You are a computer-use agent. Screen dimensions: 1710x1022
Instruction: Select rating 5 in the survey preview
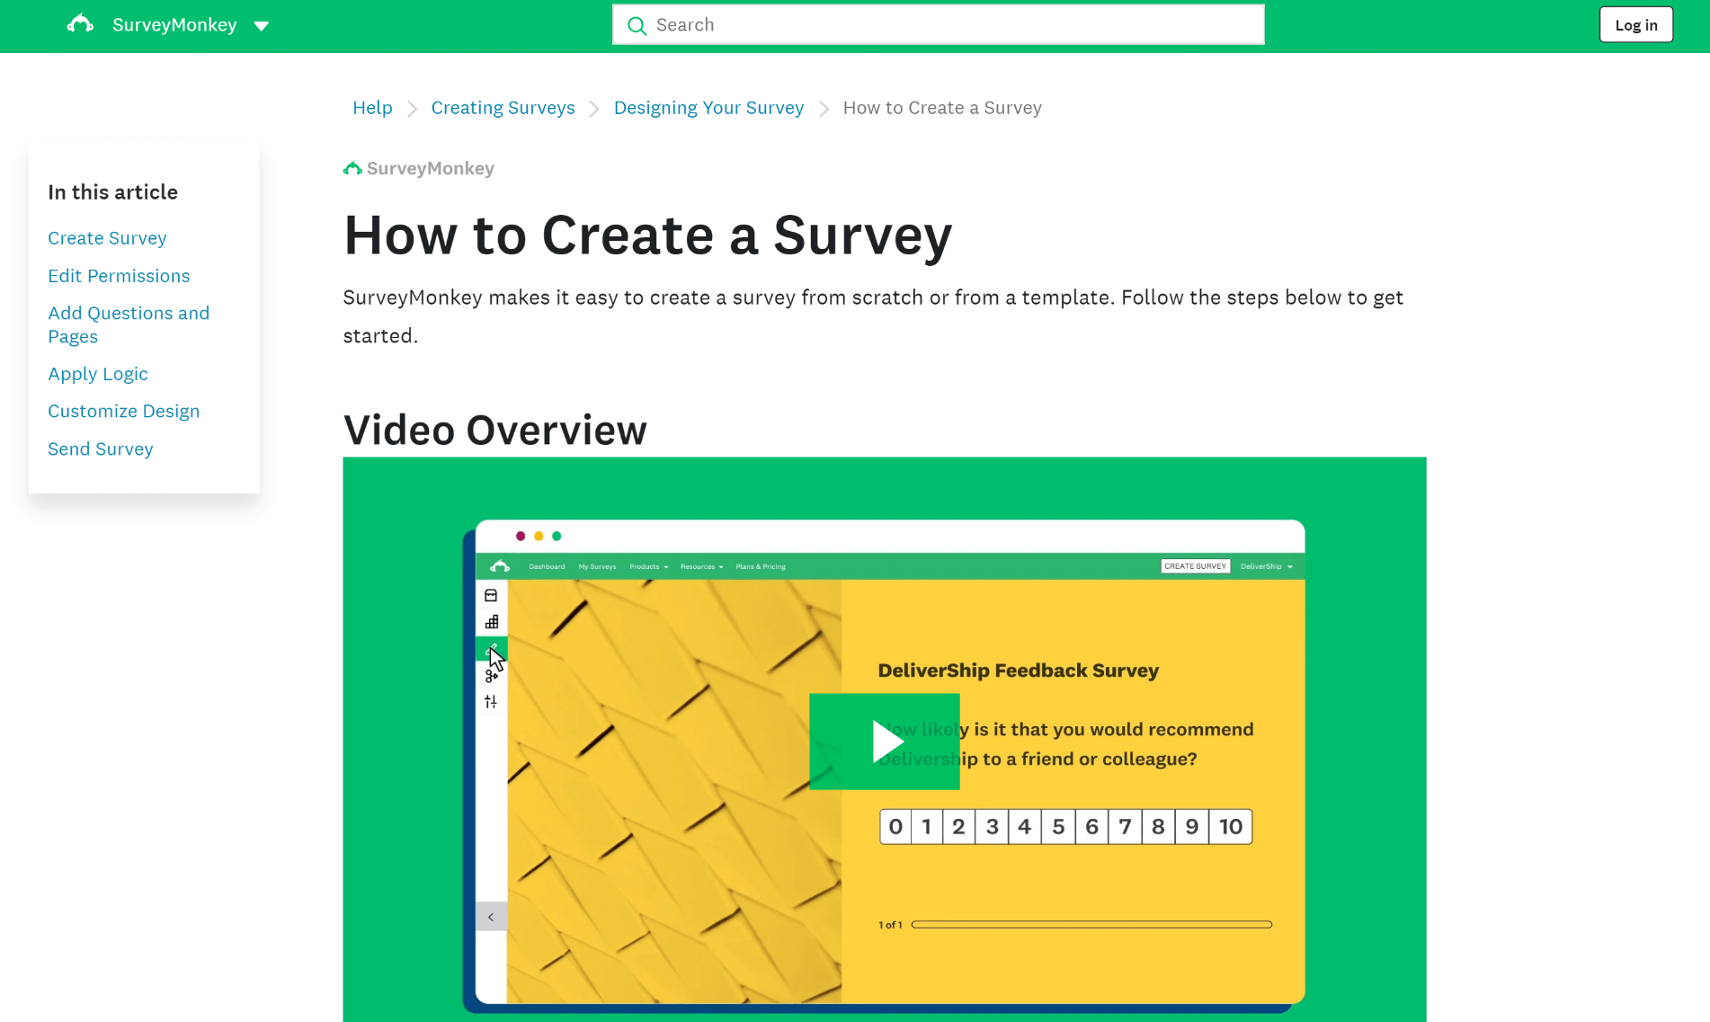[1058, 827]
